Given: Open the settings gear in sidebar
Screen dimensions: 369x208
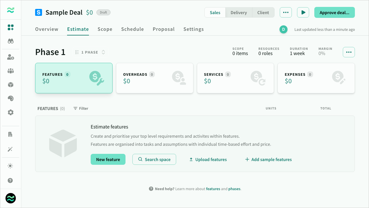Looking at the screenshot, I should (x=11, y=112).
